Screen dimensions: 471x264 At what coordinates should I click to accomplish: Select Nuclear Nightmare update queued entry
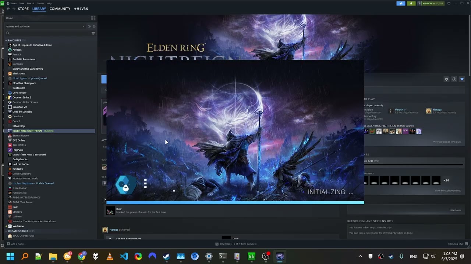click(33, 183)
